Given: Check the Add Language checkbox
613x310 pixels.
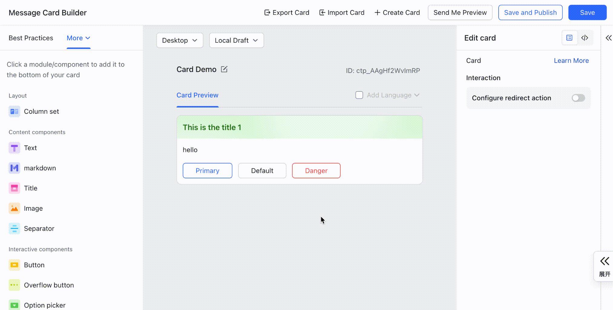Looking at the screenshot, I should [x=359, y=95].
